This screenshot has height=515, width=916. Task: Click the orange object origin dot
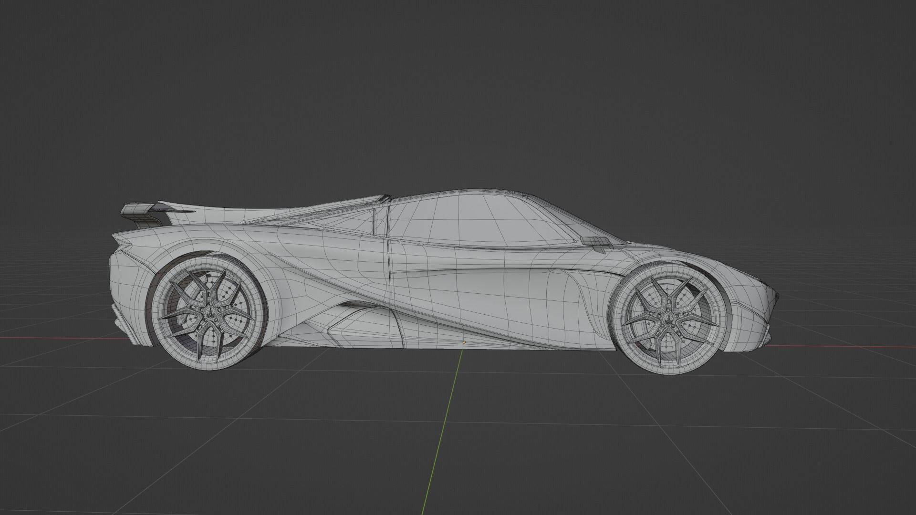(x=464, y=342)
